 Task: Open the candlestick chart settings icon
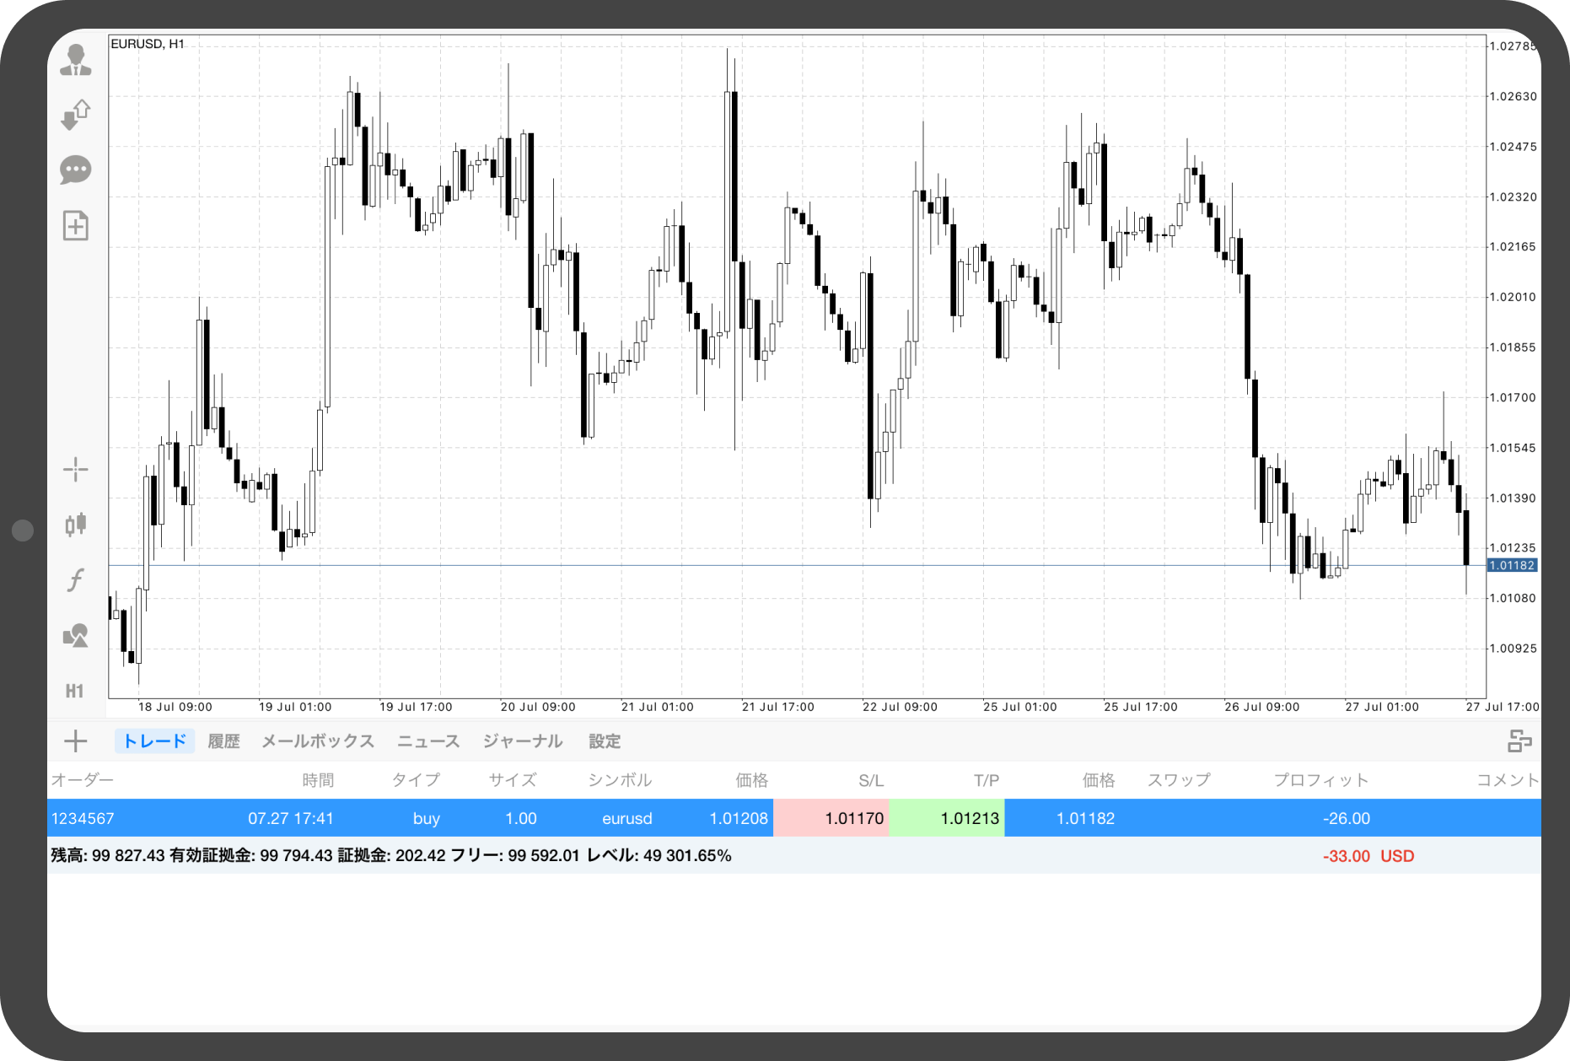[75, 525]
